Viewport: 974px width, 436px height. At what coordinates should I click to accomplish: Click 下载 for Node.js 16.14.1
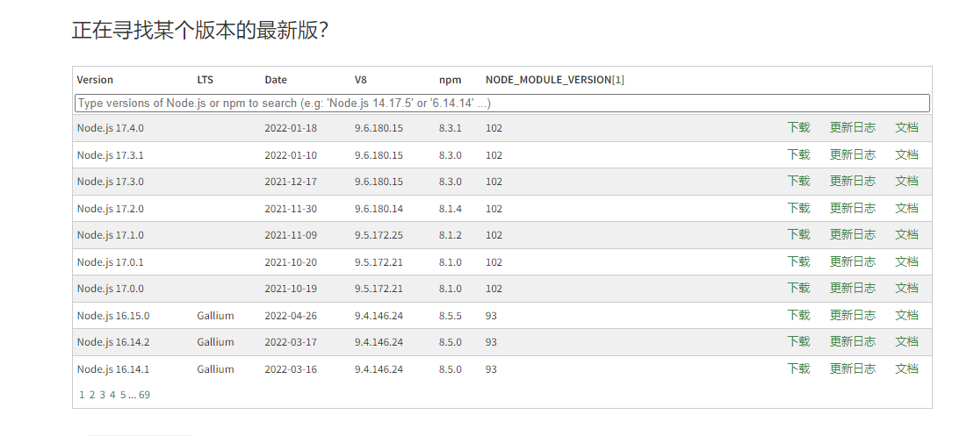click(x=798, y=368)
